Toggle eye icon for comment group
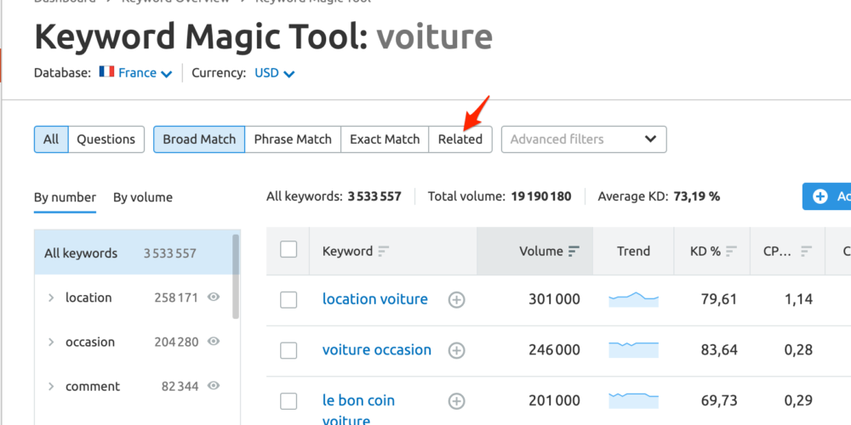The height and width of the screenshot is (425, 851). [x=214, y=386]
